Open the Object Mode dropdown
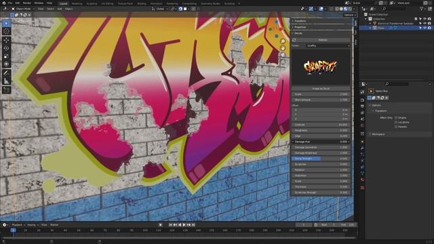The image size is (434, 244). (23, 9)
